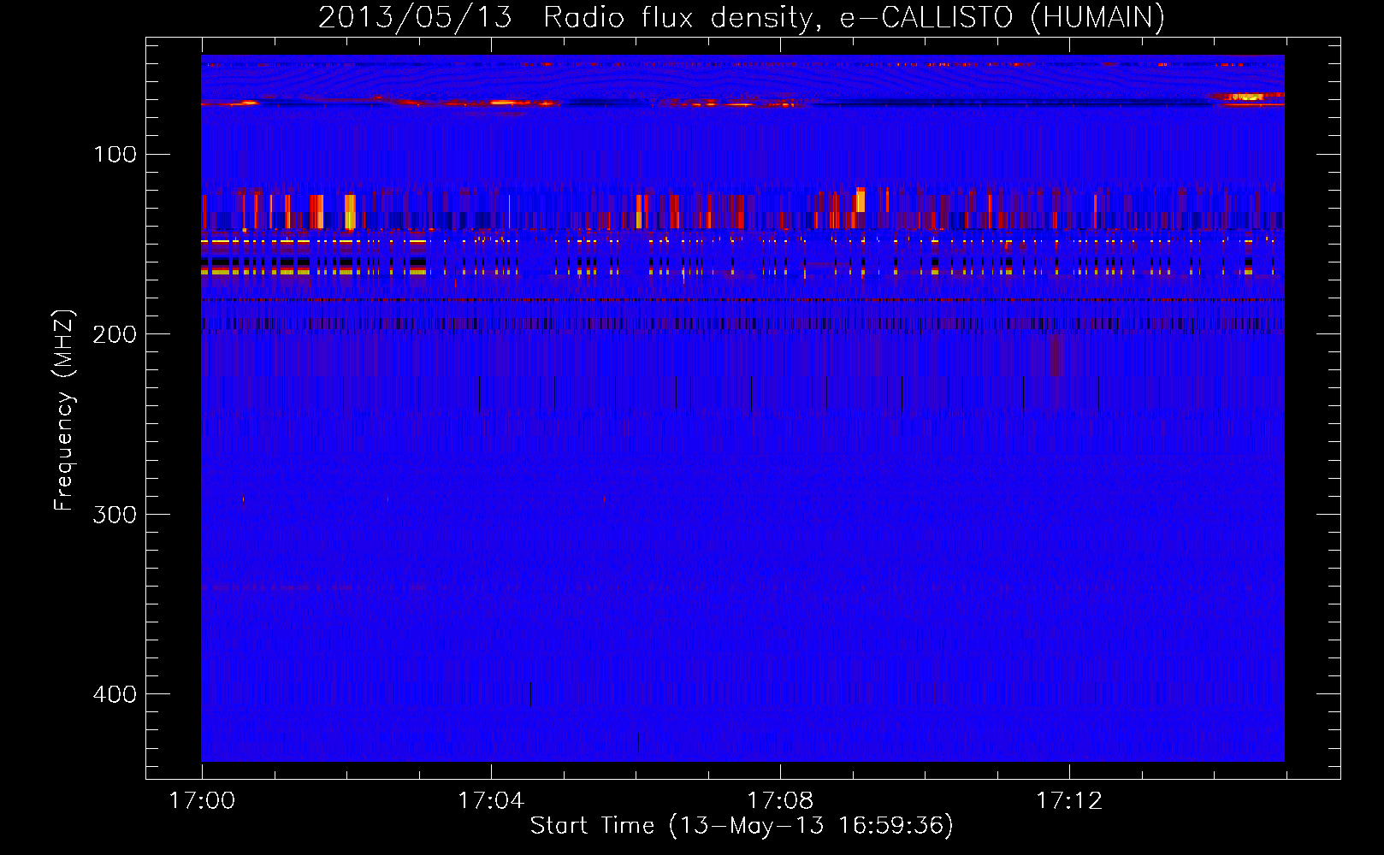Click the 100 frequency tick label
The height and width of the screenshot is (855, 1384).
coord(115,154)
